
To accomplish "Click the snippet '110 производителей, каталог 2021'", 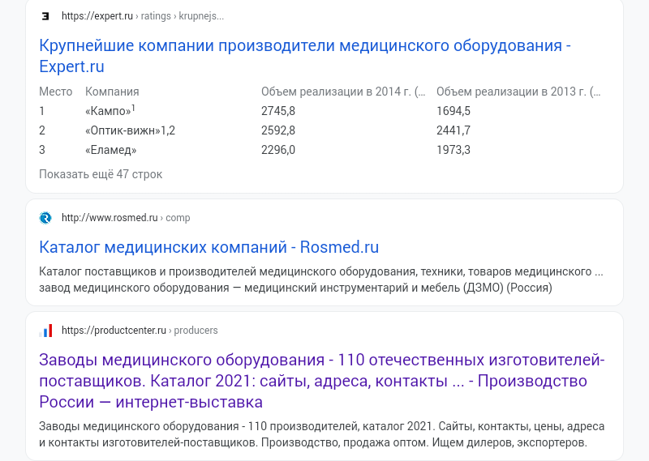I will pyautogui.click(x=321, y=434).
